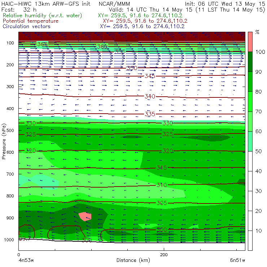This screenshot has width=267, height=267.
Task: Click the '335' isentrope contour label
Action: [150, 114]
